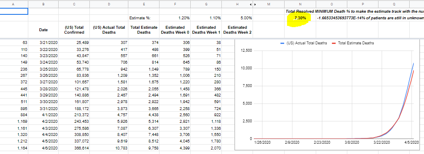Click 'Total Estimate Deaths' header cell
This screenshot has height=154, width=424.
tap(144, 30)
